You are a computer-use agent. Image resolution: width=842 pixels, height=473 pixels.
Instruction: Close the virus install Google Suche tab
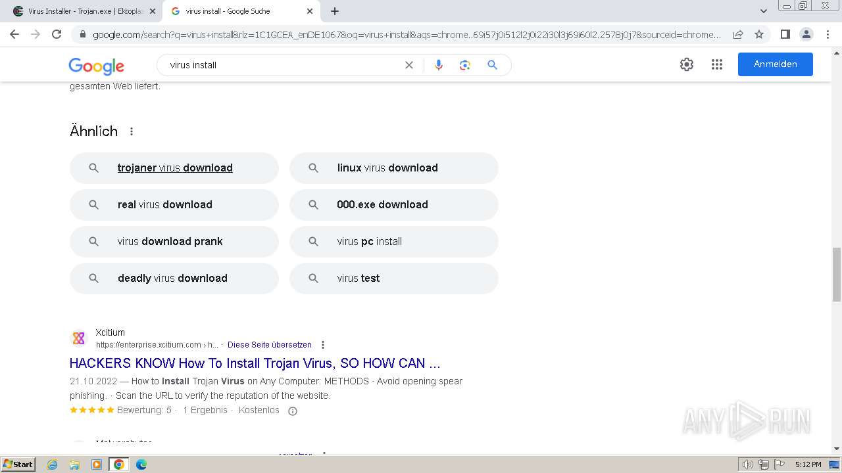click(310, 11)
